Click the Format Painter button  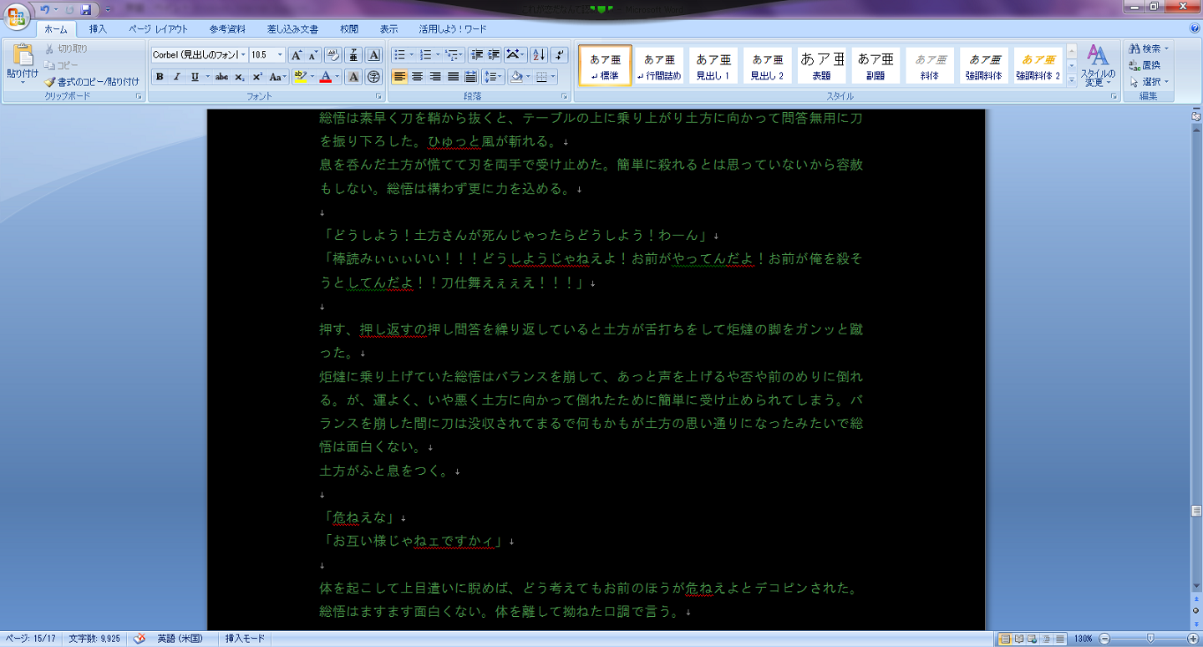[92, 82]
